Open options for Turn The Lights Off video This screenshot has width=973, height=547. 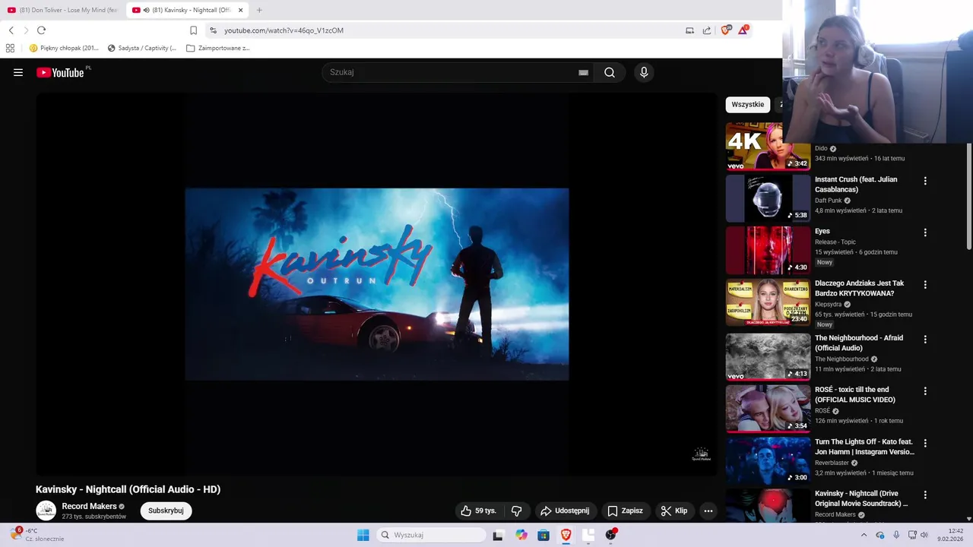click(925, 443)
